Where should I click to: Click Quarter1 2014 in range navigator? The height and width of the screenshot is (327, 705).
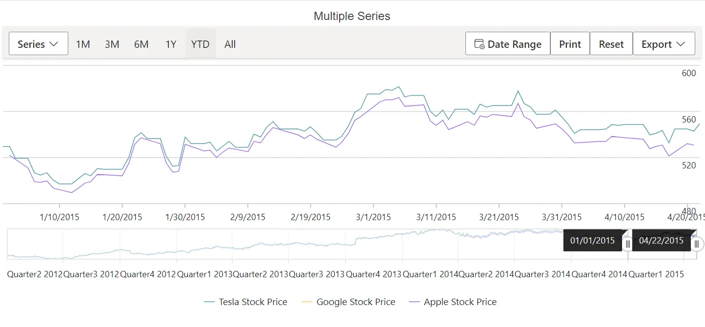click(x=430, y=274)
